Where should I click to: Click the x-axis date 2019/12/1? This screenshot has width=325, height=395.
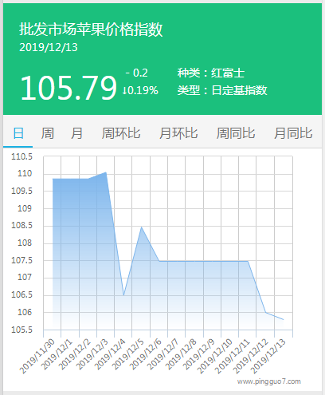(57, 354)
